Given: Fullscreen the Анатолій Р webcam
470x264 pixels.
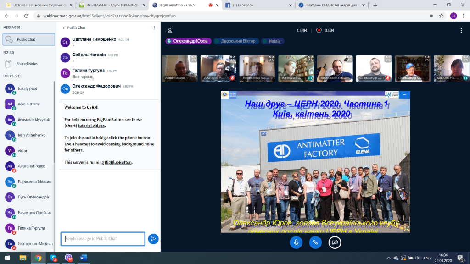Looking at the screenshot, I should (233, 59).
